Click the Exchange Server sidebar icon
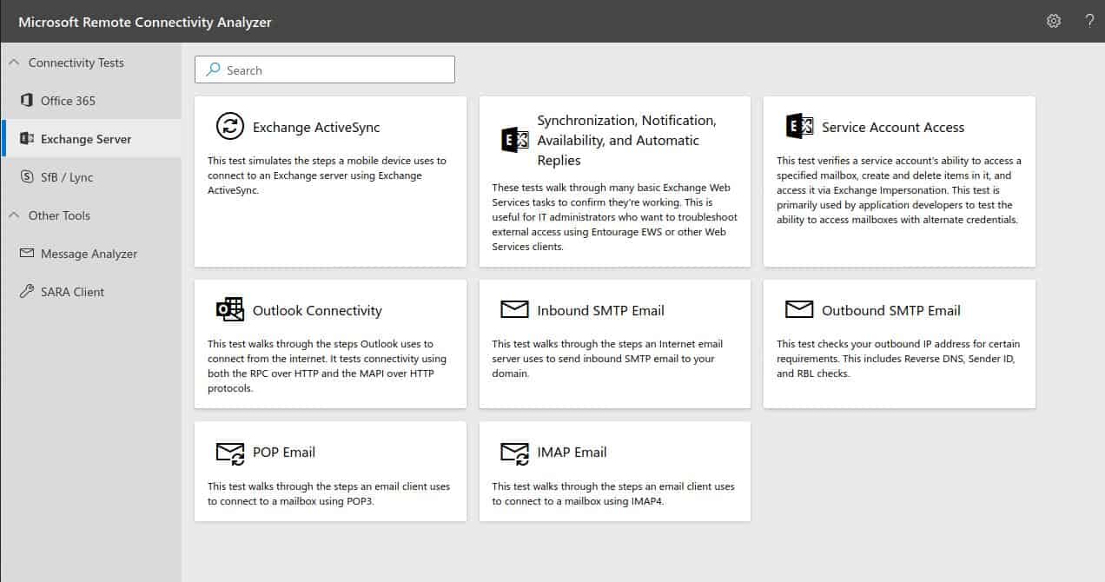The image size is (1105, 582). coord(26,139)
